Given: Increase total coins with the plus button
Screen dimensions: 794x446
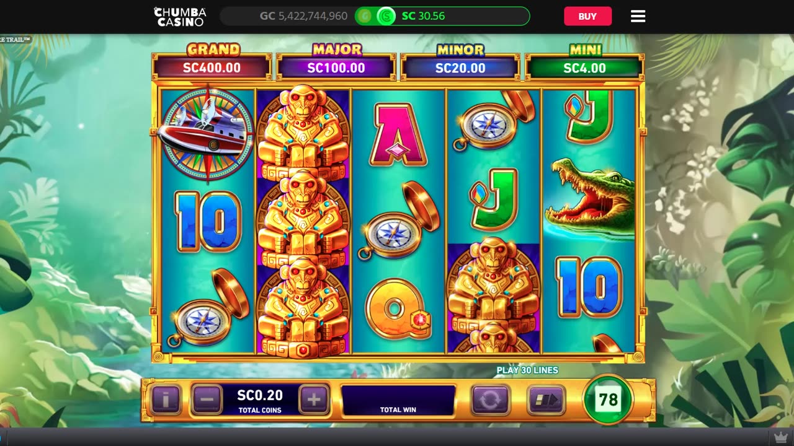Looking at the screenshot, I should (314, 400).
